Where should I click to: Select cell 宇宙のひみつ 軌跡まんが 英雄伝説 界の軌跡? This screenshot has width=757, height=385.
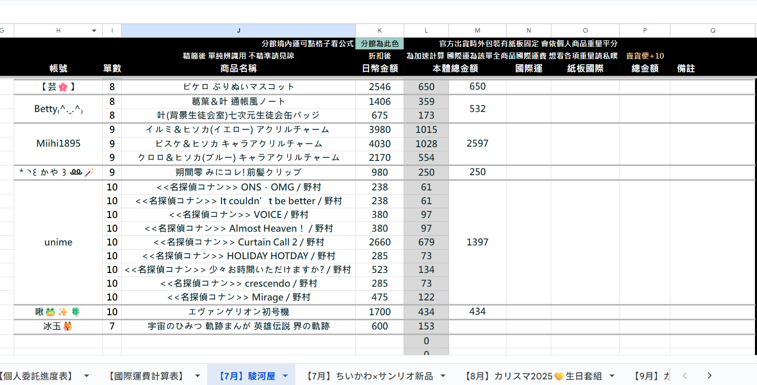click(x=238, y=326)
